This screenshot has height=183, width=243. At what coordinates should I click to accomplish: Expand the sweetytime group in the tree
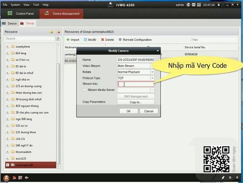click(8, 46)
